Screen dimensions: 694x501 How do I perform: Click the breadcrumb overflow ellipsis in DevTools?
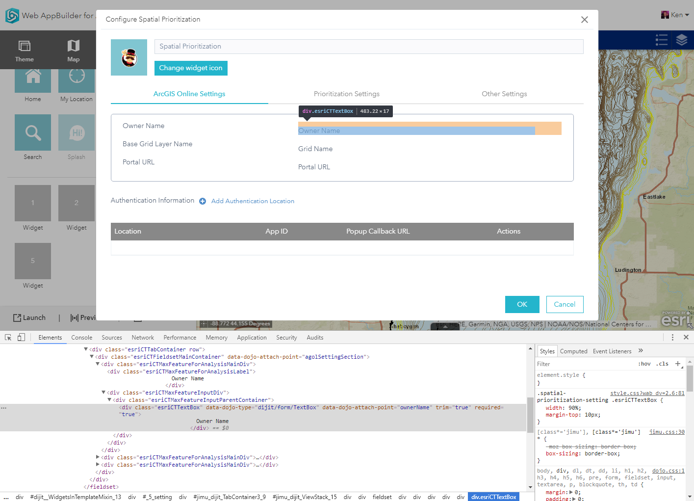(x=5, y=497)
